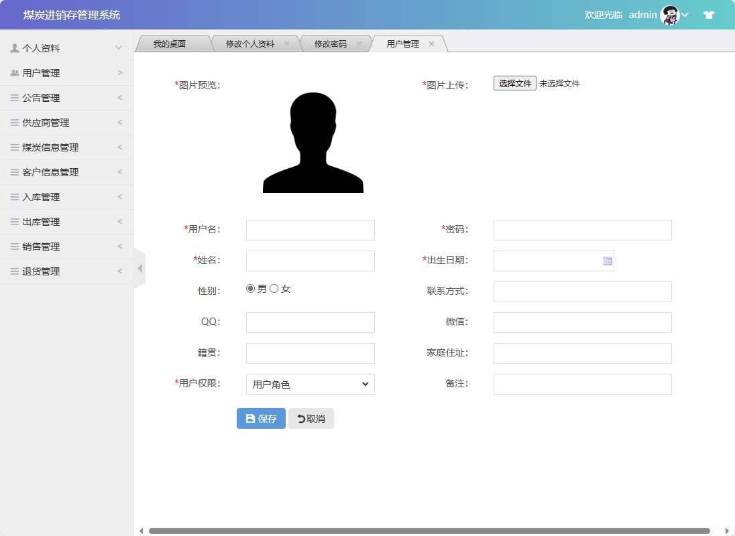Open the 用户角色 permissions dropdown

coord(310,384)
